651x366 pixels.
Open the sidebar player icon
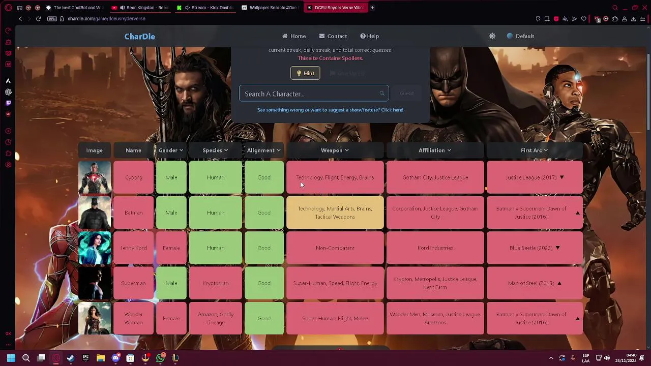click(8, 131)
